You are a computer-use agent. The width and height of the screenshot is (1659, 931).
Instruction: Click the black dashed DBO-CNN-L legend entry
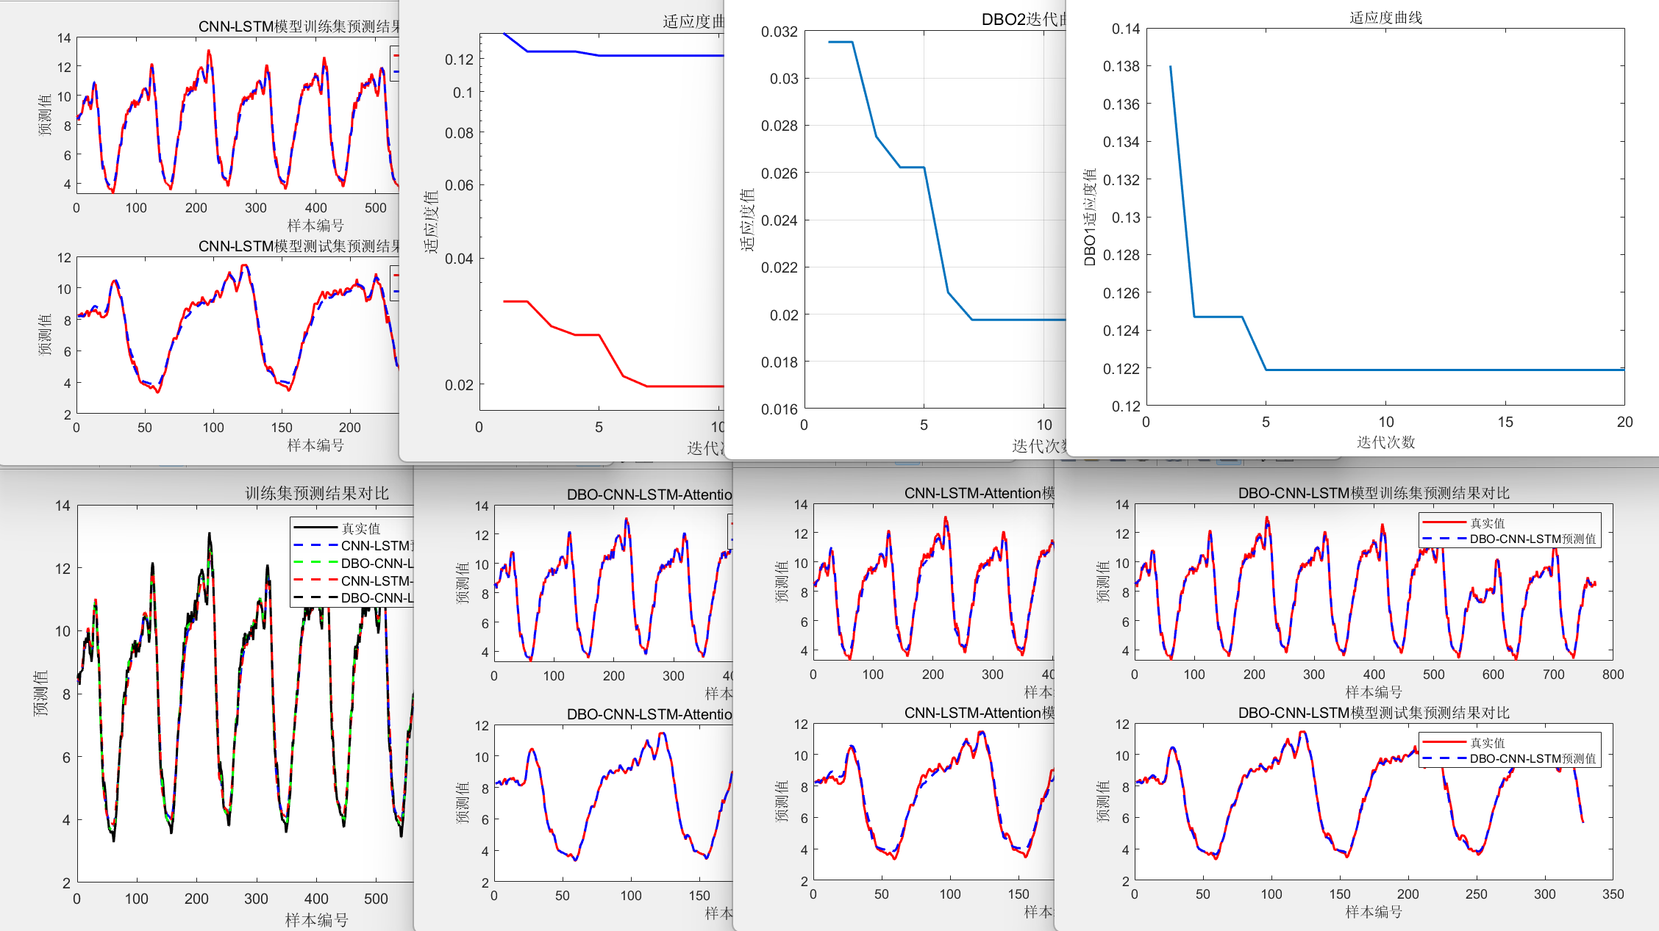click(x=376, y=597)
